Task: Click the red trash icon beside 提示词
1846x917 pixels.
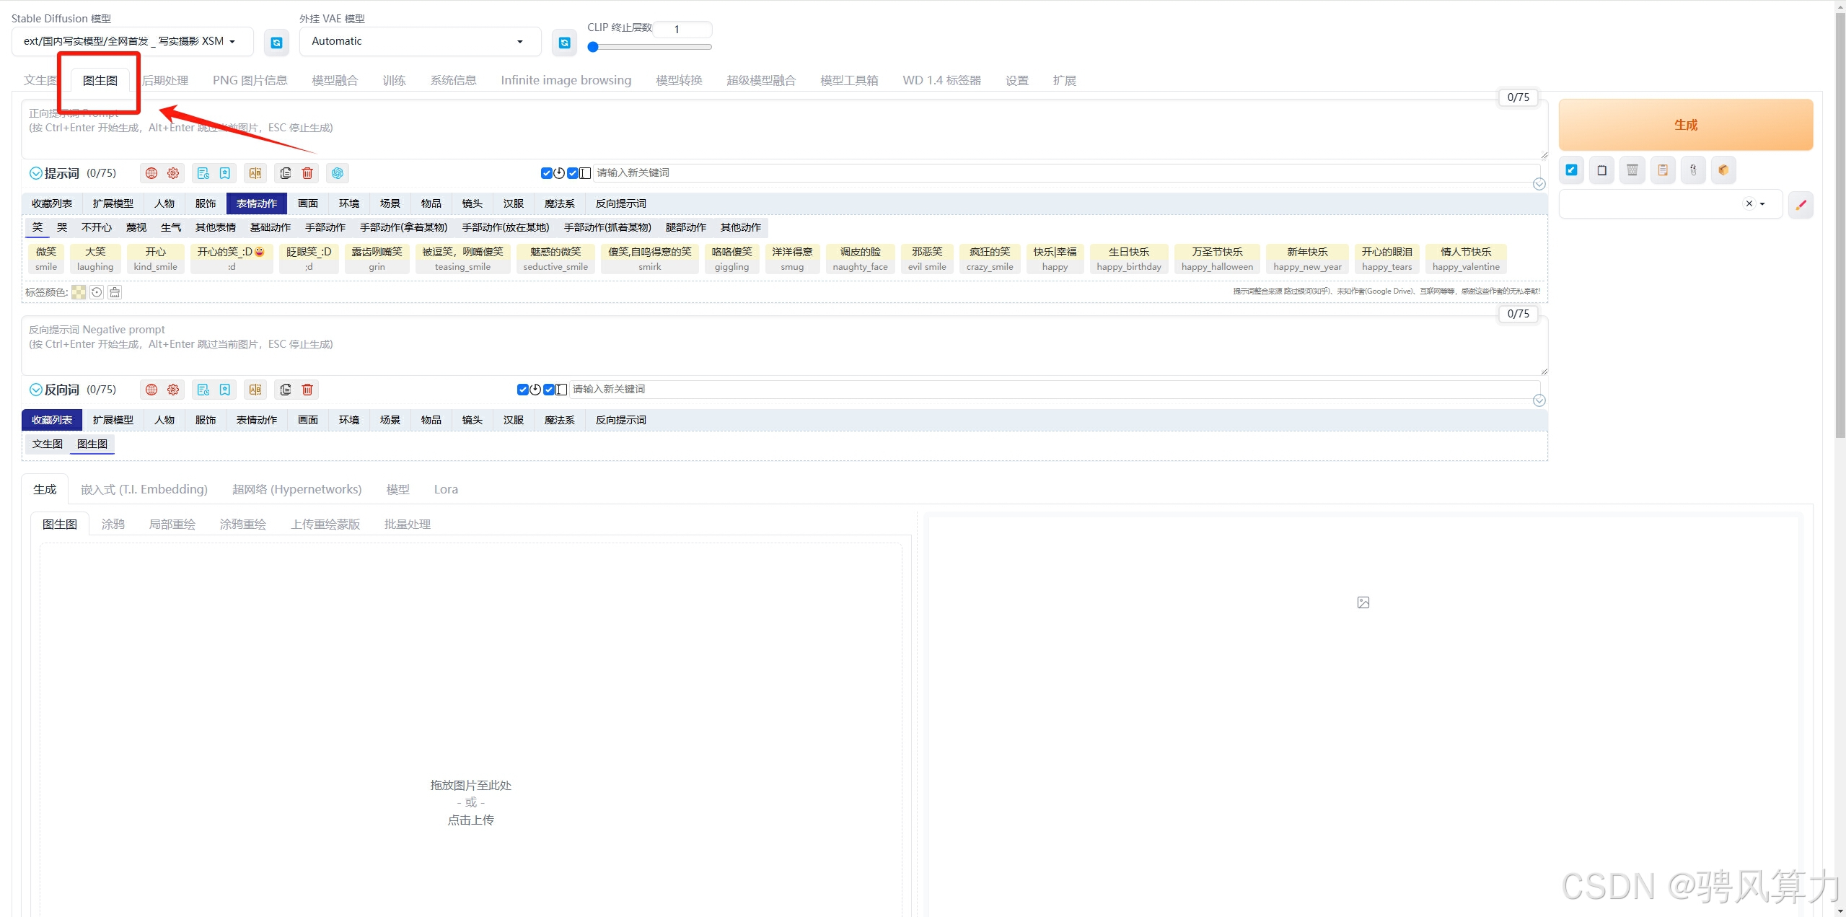Action: 307,173
